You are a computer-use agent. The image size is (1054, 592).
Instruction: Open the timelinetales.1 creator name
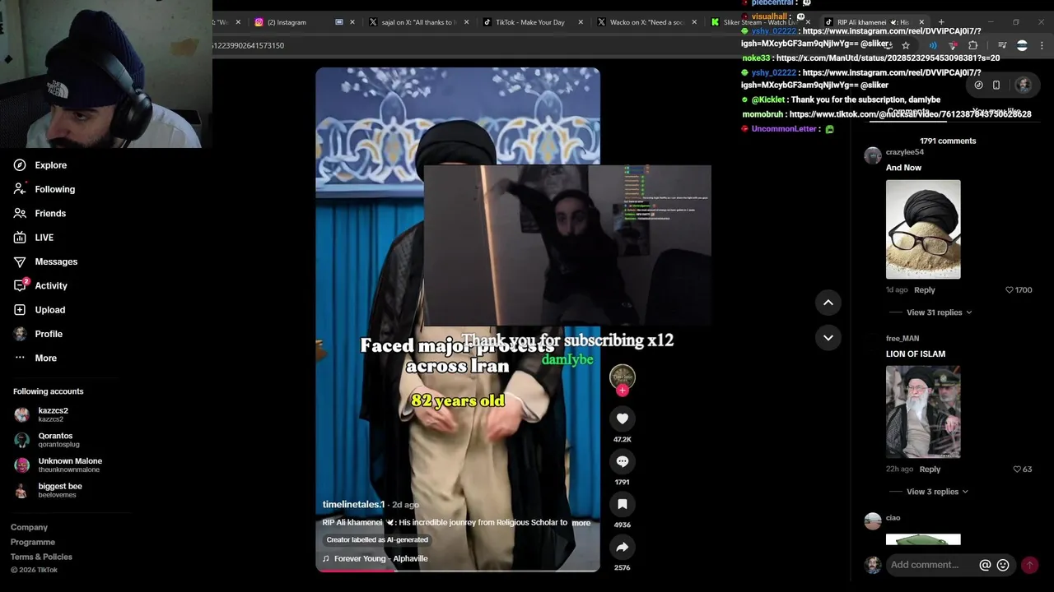(353, 504)
